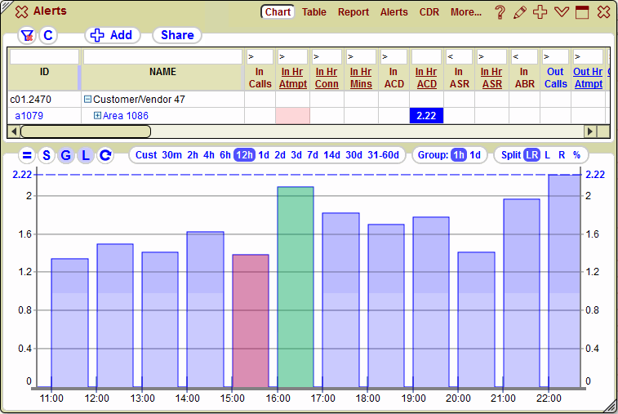Open the Report tab
This screenshot has width=618, height=414.
tap(353, 12)
